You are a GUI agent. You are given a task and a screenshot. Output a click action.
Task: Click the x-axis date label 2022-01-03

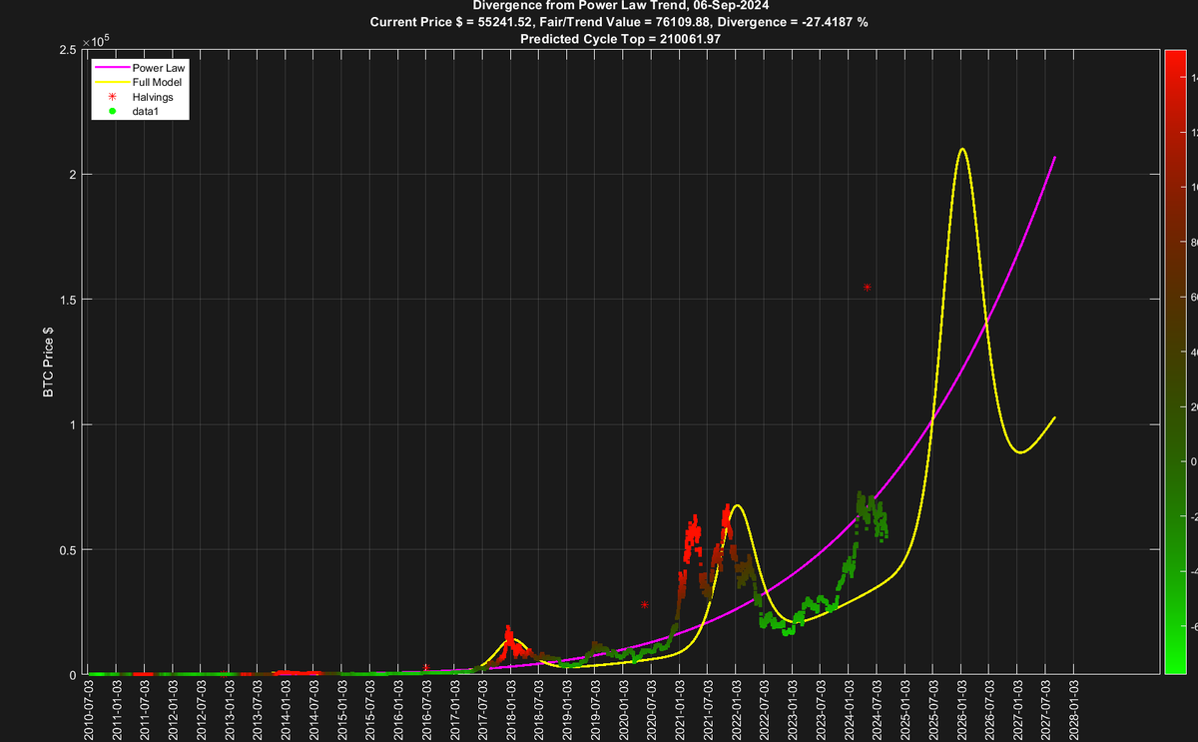[736, 709]
